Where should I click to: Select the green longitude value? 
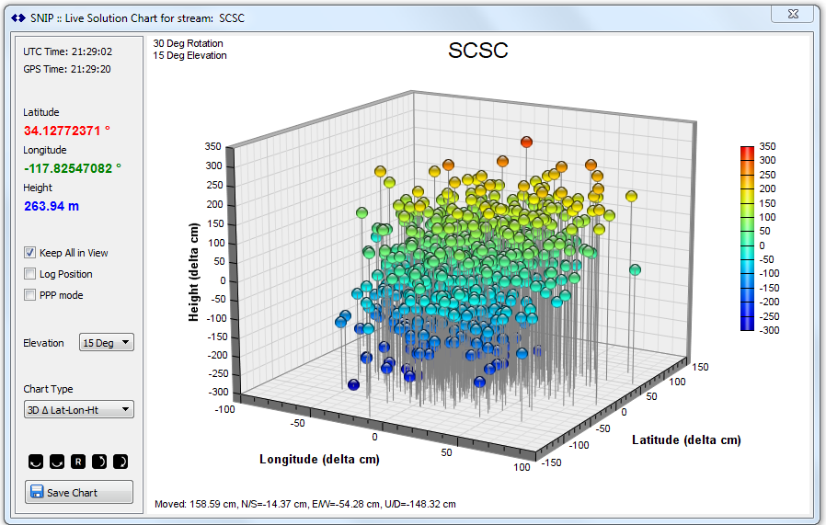click(x=73, y=168)
